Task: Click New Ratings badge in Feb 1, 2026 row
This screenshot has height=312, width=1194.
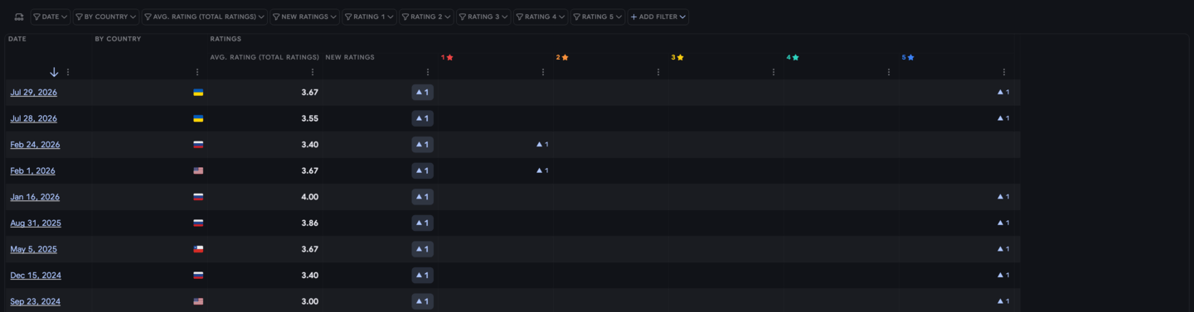Action: click(423, 170)
